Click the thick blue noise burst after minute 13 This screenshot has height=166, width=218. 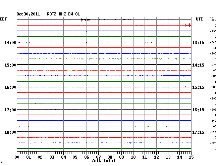tap(176, 76)
